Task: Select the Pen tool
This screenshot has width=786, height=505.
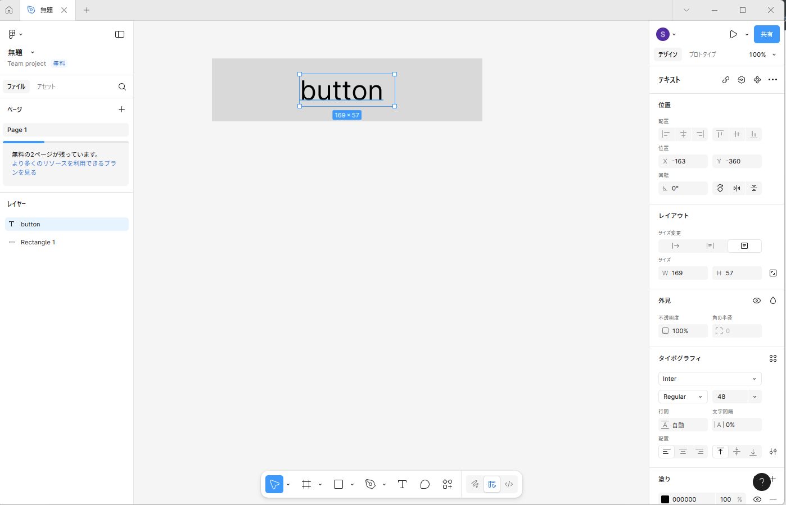Action: coord(370,484)
